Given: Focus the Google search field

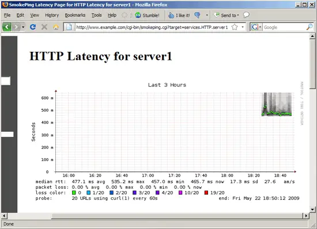Looking at the screenshot, I should point(284,27).
